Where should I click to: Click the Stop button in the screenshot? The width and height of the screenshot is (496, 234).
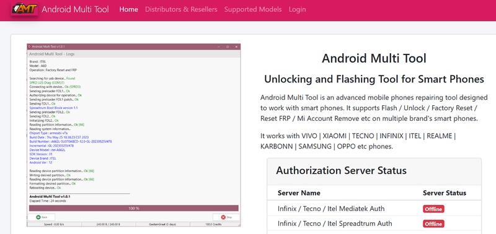[x=226, y=217]
